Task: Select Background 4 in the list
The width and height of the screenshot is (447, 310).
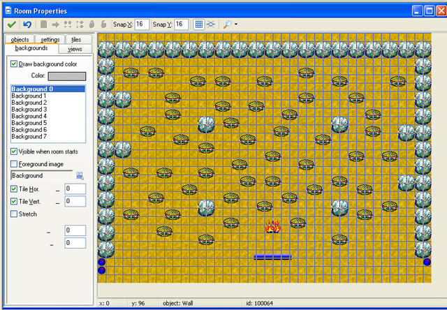Action: (48, 116)
